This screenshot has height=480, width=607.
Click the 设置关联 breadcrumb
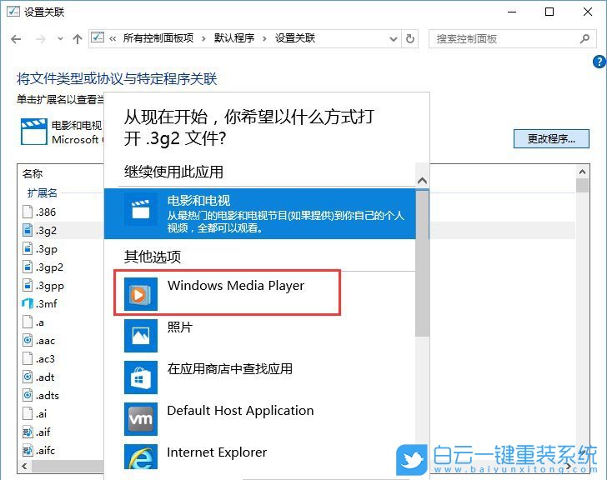(x=295, y=38)
